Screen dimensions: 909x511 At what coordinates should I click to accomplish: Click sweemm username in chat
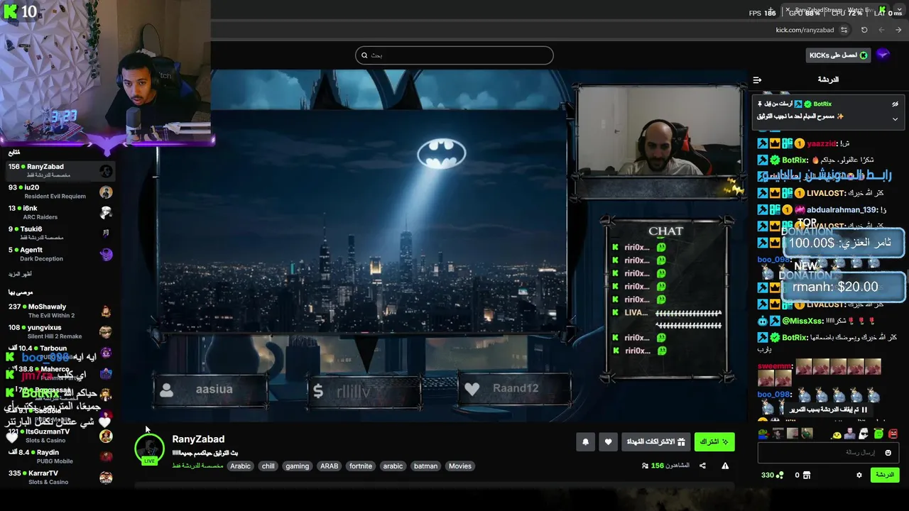pos(774,366)
